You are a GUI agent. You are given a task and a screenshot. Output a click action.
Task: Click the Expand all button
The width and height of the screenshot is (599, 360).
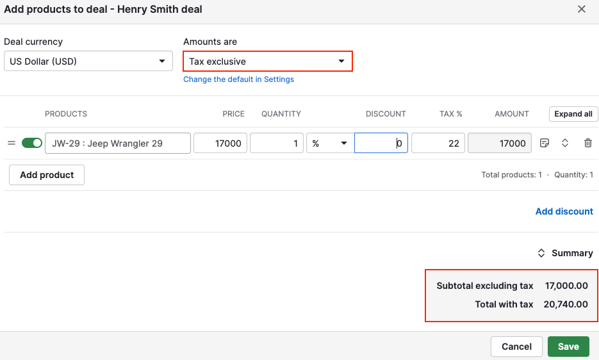tap(573, 114)
